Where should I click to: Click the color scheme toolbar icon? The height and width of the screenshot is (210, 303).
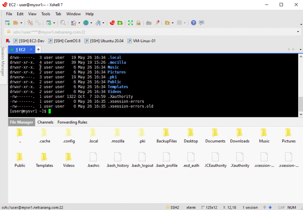(73, 23)
